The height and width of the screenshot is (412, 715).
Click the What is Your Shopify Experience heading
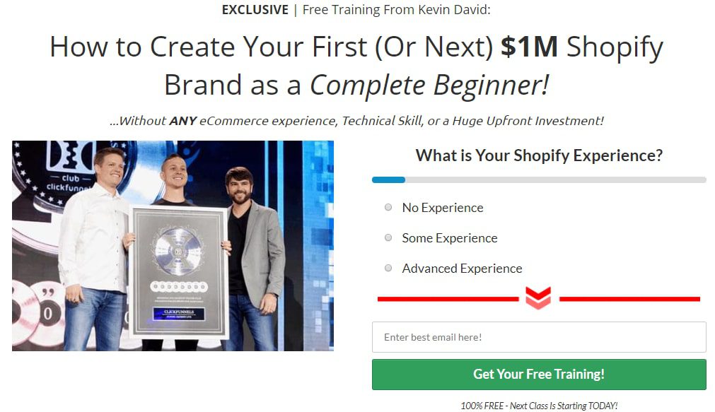pyautogui.click(x=539, y=155)
